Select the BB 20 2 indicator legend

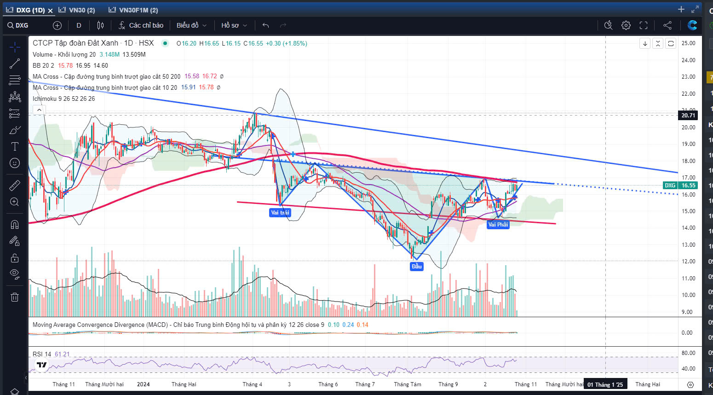[43, 65]
